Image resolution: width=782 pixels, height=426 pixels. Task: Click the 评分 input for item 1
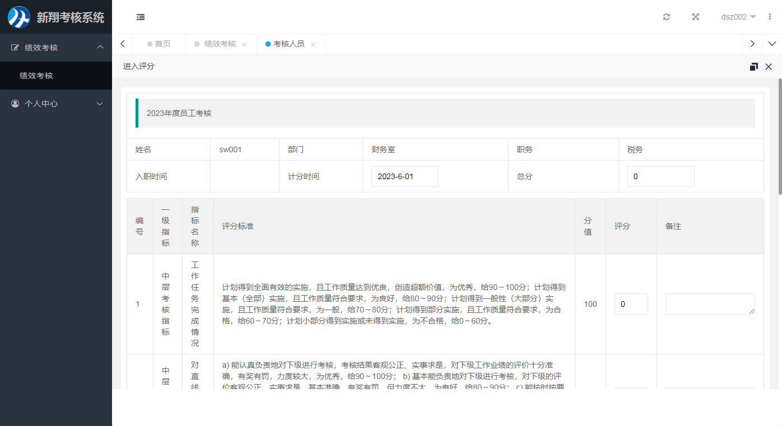click(631, 304)
